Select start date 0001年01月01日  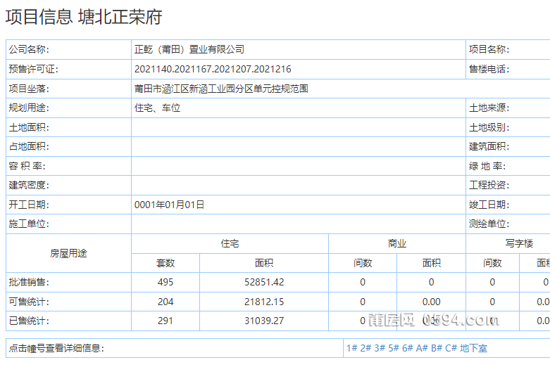[169, 205]
